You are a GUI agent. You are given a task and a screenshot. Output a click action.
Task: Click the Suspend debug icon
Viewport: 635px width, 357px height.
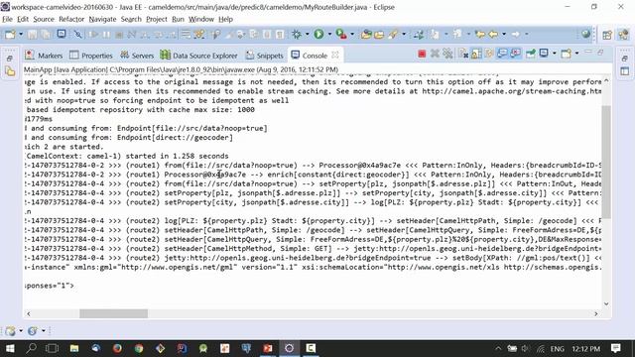(106, 35)
